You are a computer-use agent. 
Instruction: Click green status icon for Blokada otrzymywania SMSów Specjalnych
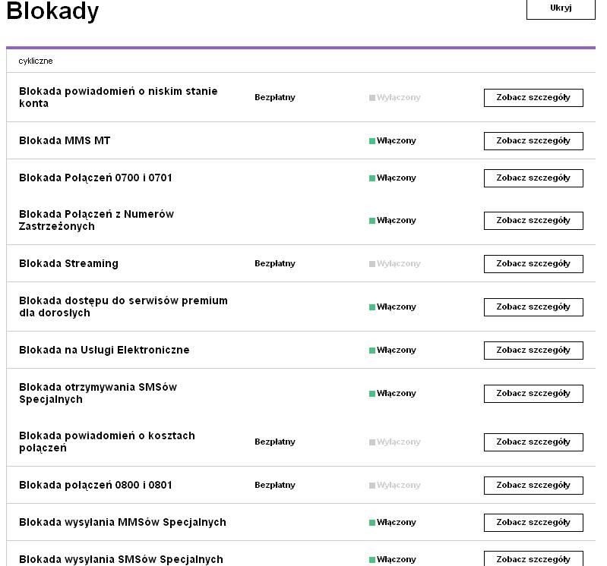(372, 394)
